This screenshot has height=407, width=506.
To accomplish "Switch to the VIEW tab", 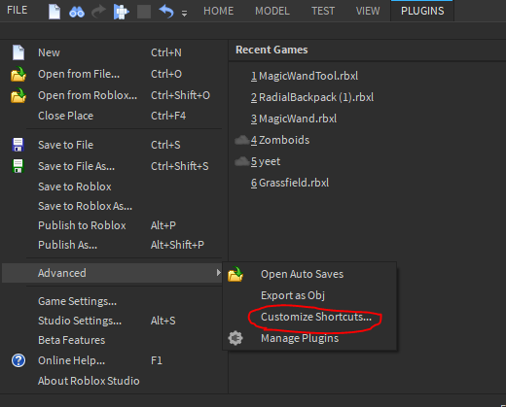I will [x=368, y=11].
